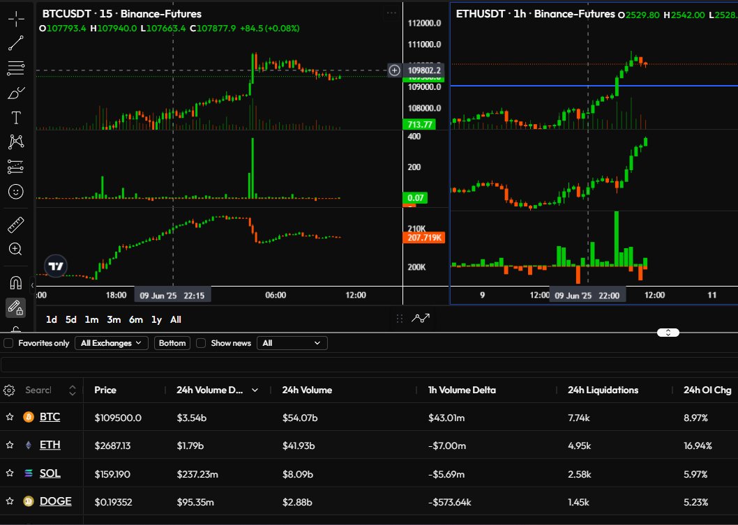Open the BTC symbol link
The width and height of the screenshot is (738, 525).
point(50,417)
